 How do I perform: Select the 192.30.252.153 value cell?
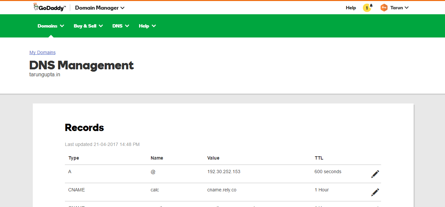[224, 172]
